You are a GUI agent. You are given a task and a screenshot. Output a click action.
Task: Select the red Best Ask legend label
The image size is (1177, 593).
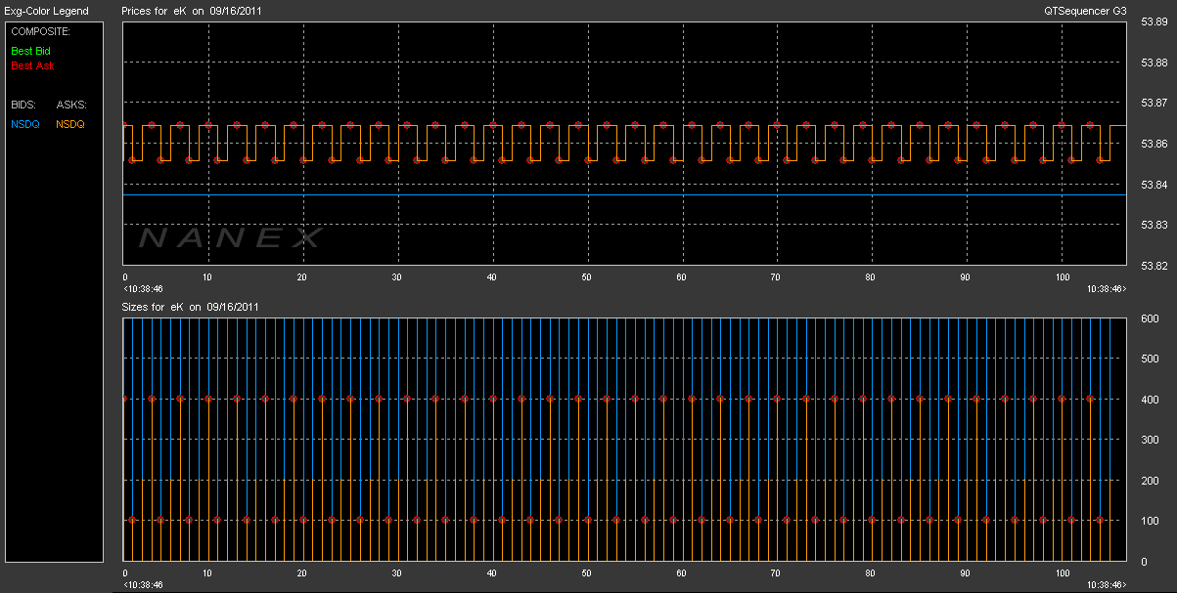(32, 65)
